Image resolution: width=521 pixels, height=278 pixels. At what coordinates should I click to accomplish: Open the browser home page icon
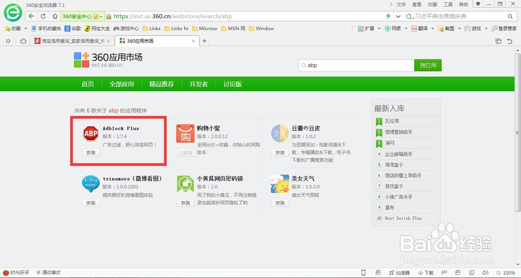click(55, 16)
